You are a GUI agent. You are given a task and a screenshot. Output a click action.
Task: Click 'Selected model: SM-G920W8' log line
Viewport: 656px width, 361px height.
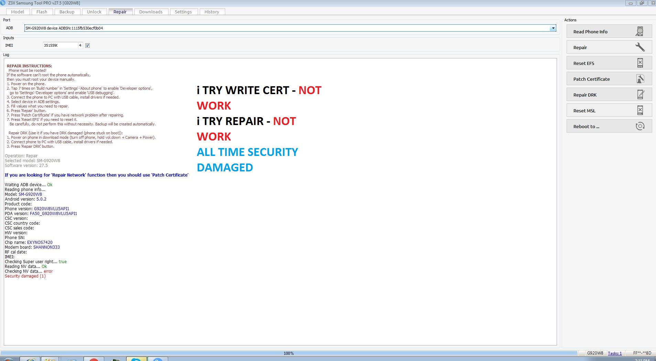point(32,161)
